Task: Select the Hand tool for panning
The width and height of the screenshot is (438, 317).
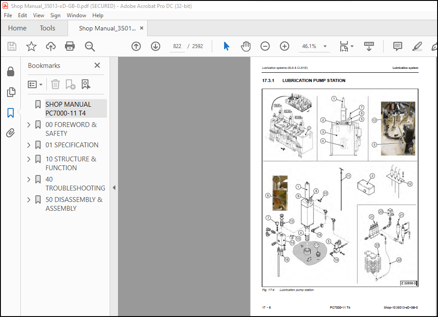Action: [246, 46]
